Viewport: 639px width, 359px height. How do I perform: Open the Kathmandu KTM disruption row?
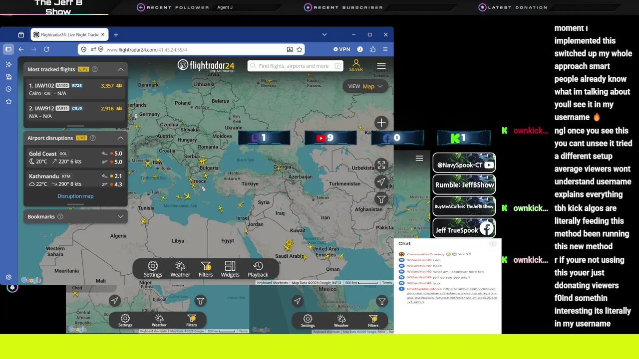(75, 180)
